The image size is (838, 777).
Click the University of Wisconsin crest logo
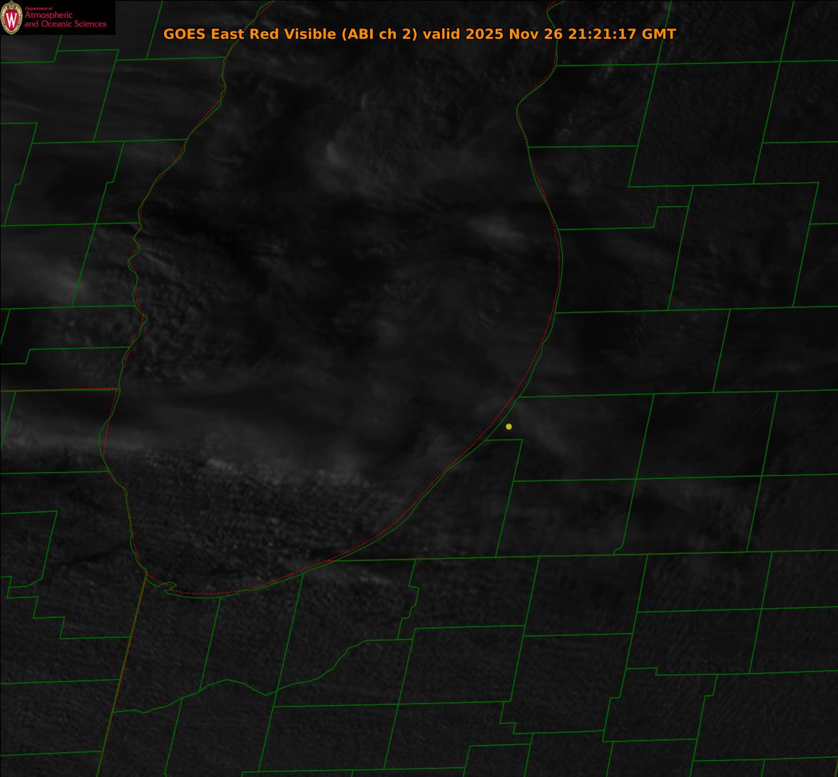pyautogui.click(x=11, y=18)
